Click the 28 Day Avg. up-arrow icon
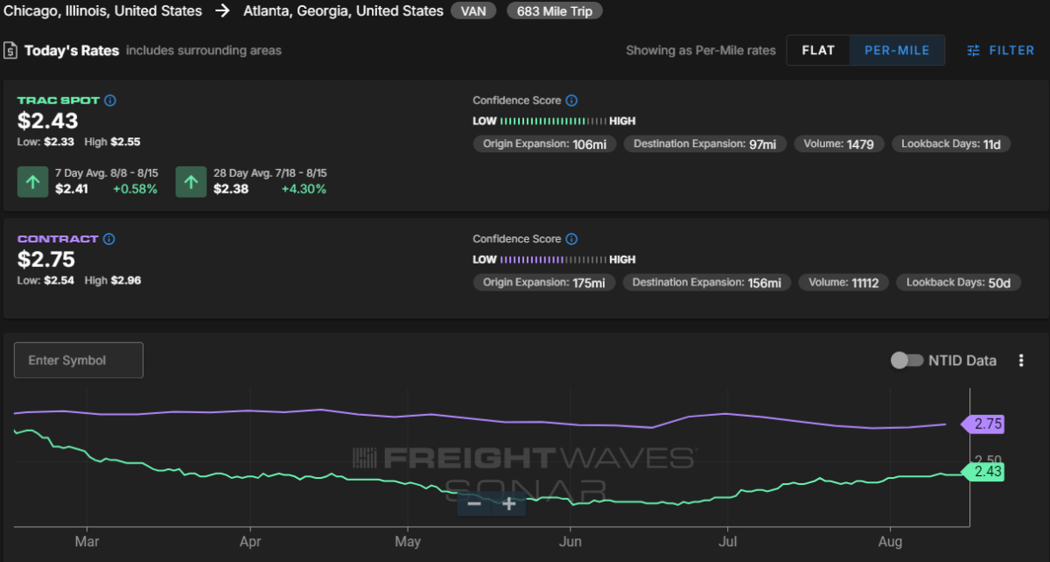The width and height of the screenshot is (1050, 562). pos(191,182)
